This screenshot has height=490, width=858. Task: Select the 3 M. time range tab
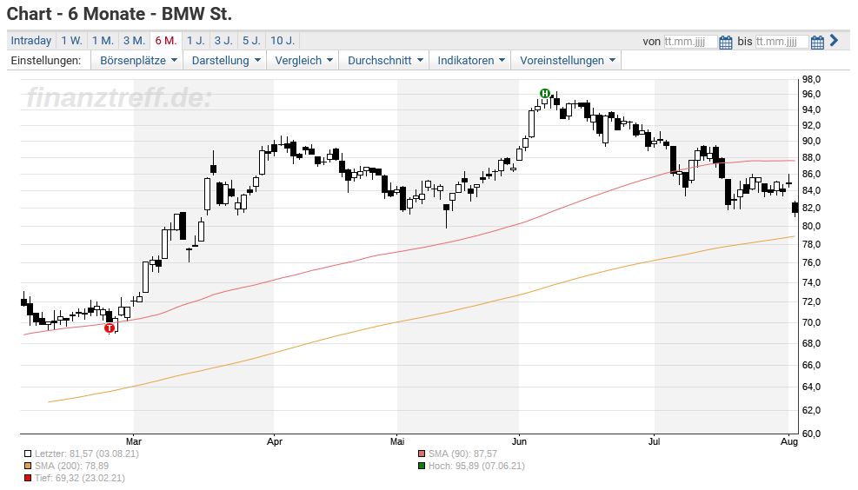134,41
